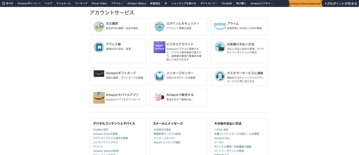This screenshot has width=359, height=155.
Task: Click the Amazon Prime Mastercard banner
Action: 305,4
